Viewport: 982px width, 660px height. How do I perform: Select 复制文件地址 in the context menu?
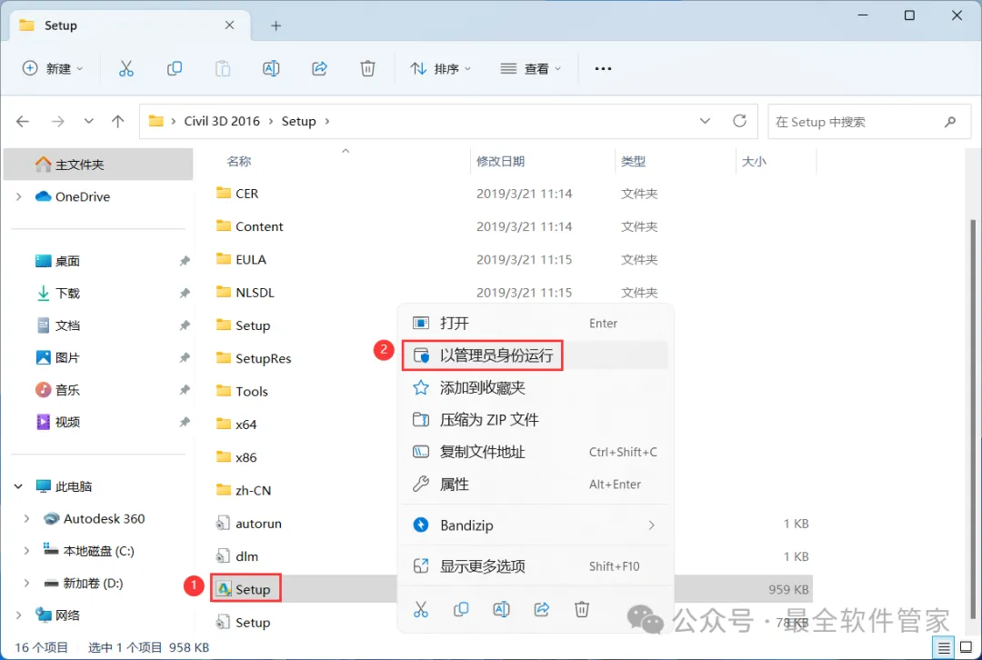point(536,452)
